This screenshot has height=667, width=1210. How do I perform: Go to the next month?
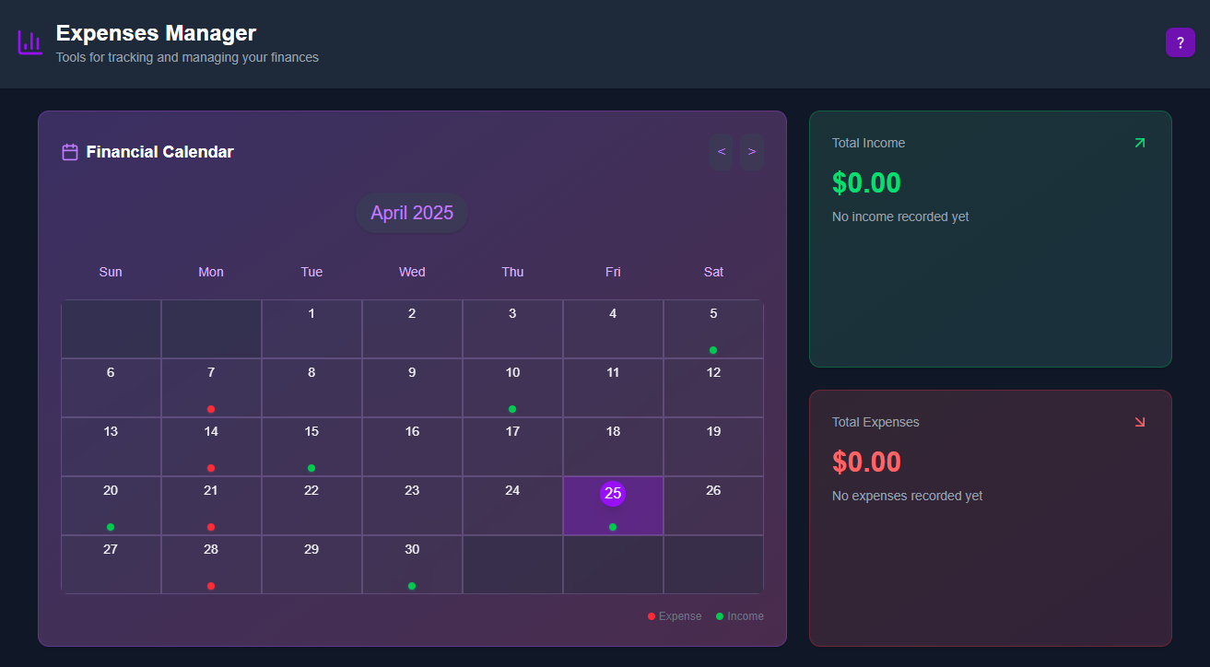coord(752,152)
